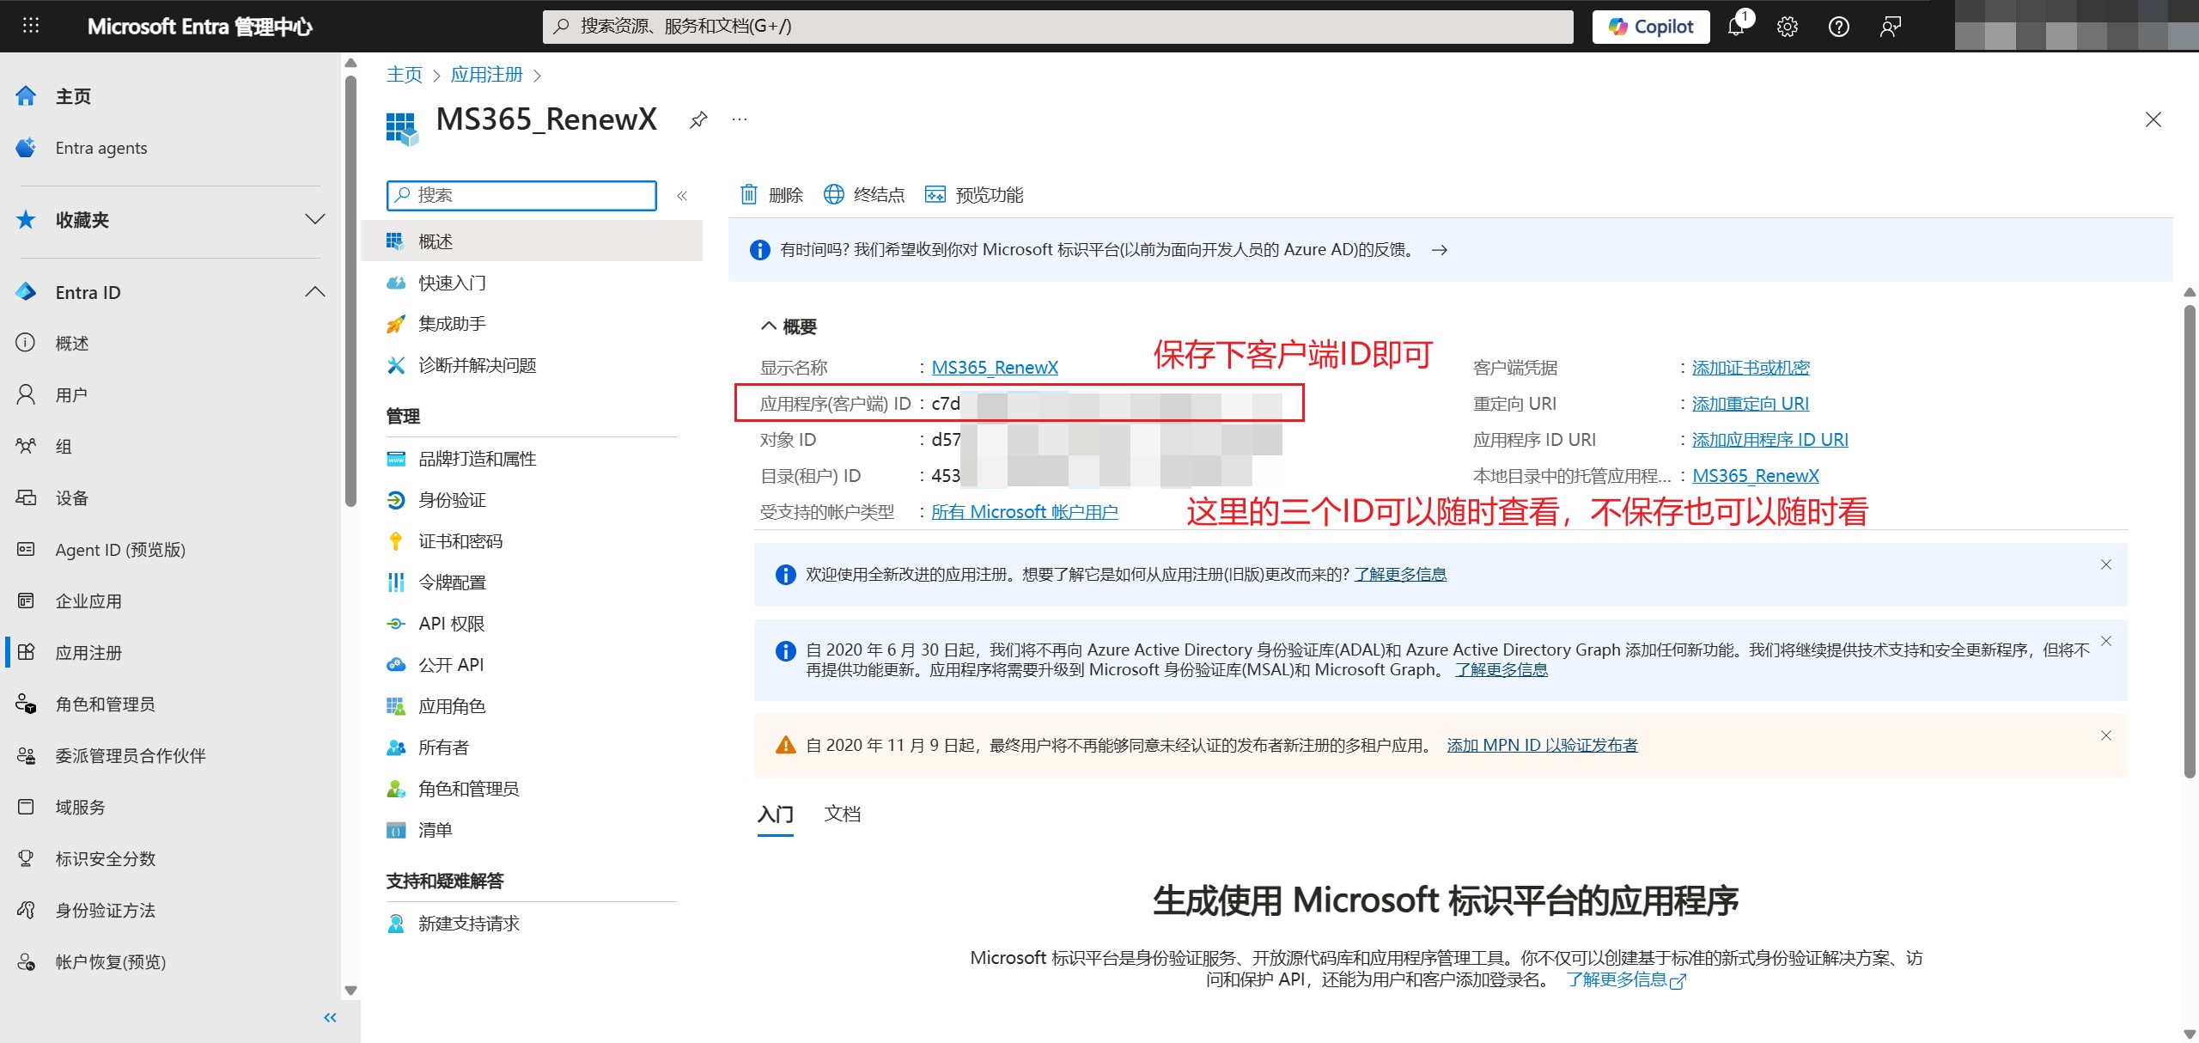
Task: Click the MS365_RenewX display name link
Action: coord(995,368)
